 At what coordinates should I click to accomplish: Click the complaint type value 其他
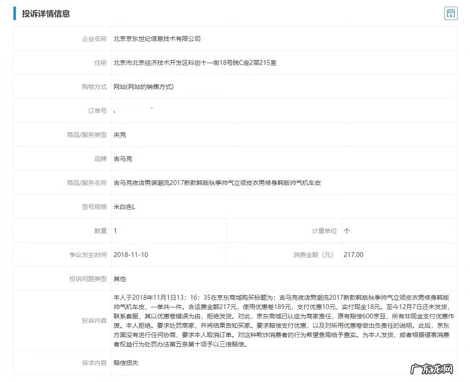click(x=119, y=279)
